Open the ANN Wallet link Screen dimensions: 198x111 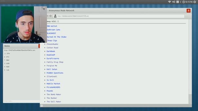[x=52, y=26]
